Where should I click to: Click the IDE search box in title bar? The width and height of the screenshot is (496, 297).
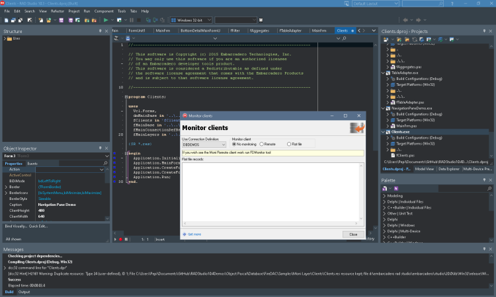(x=423, y=3)
